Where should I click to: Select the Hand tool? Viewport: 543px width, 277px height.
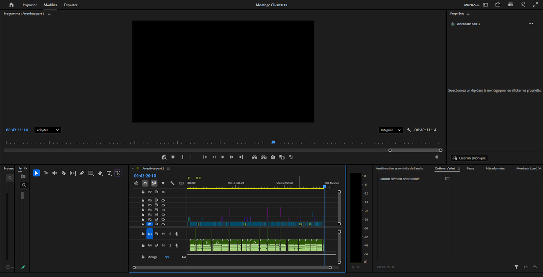click(x=100, y=173)
